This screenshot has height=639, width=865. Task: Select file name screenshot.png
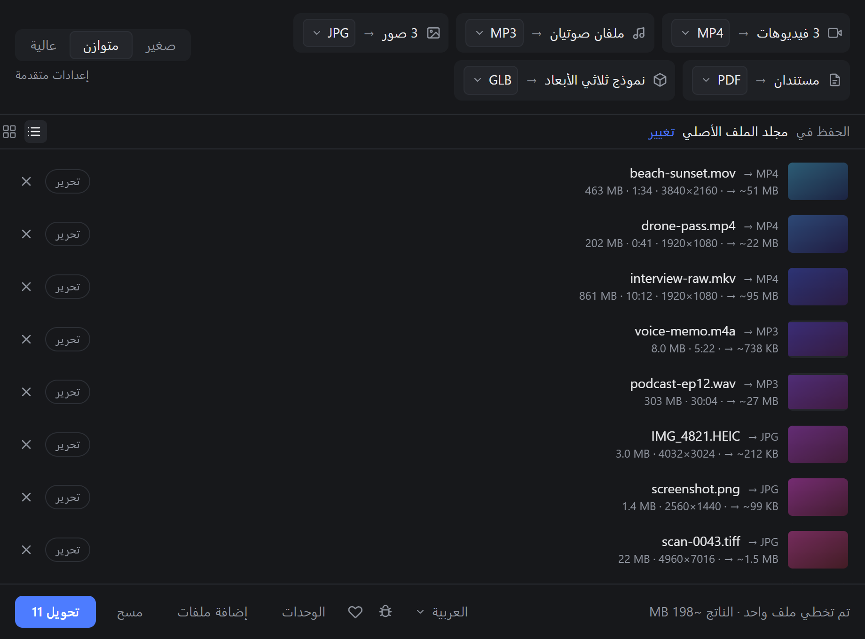pyautogui.click(x=696, y=489)
